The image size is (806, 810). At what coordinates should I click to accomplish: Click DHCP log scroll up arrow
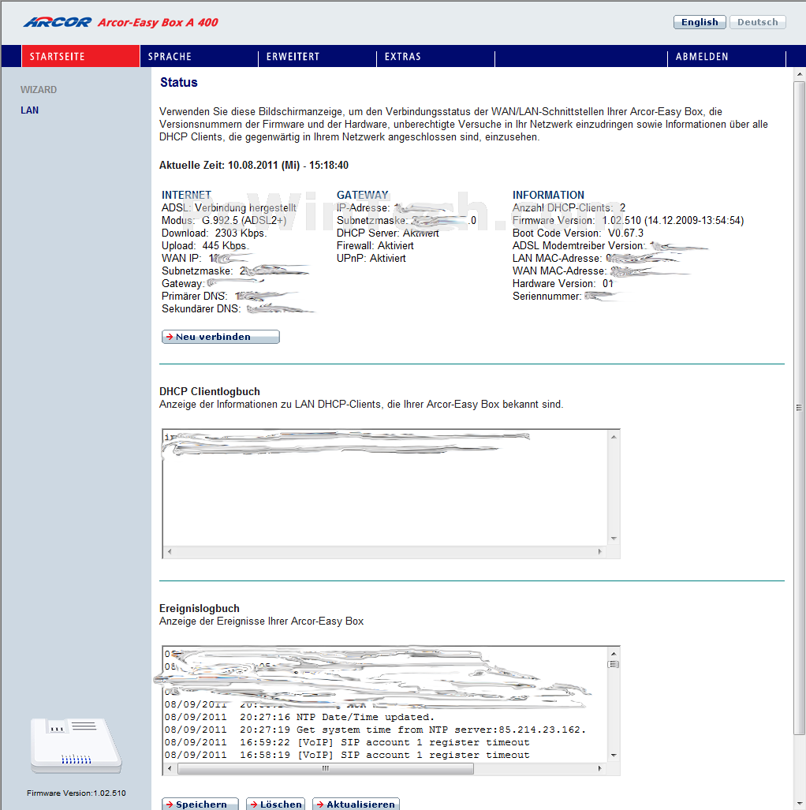click(x=614, y=437)
